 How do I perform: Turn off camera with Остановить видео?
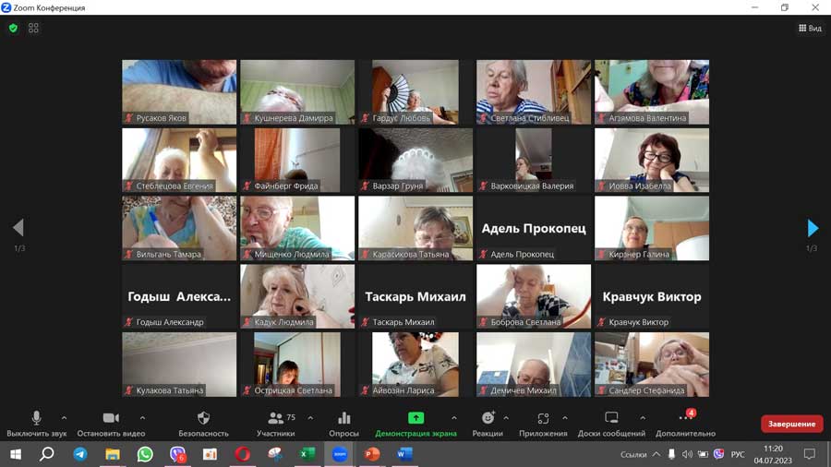[111, 419]
